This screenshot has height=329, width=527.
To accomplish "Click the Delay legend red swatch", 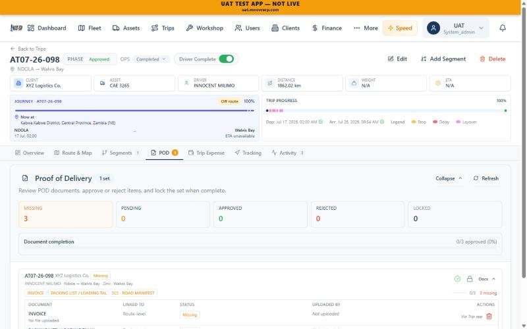I will point(435,122).
